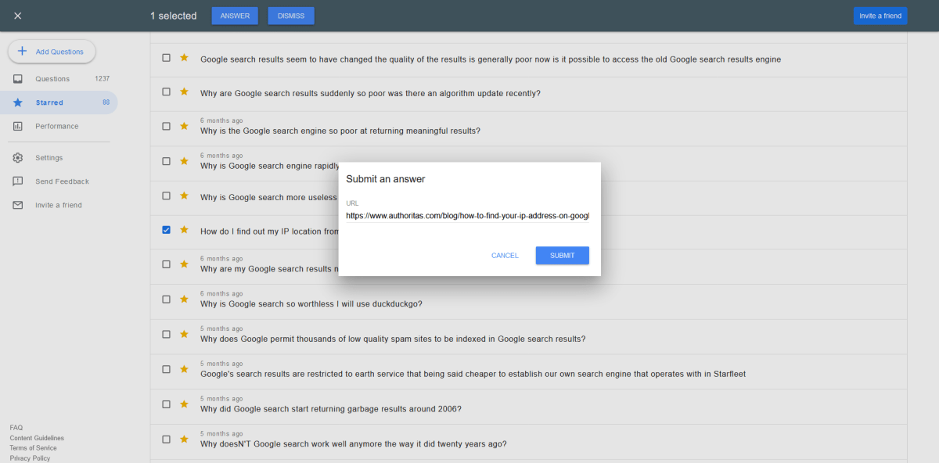Viewport: 939px width, 463px height.
Task: Cancel the Submit an answer dialog
Action: tap(505, 256)
